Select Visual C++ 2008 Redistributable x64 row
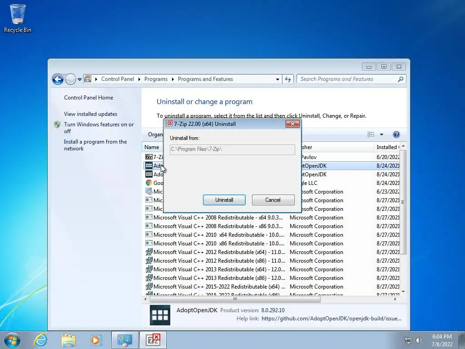Screen dimensions: 465x349 pyautogui.click(x=272, y=218)
